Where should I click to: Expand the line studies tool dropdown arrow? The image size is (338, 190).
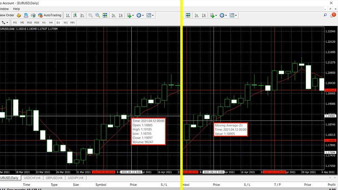point(7,23)
